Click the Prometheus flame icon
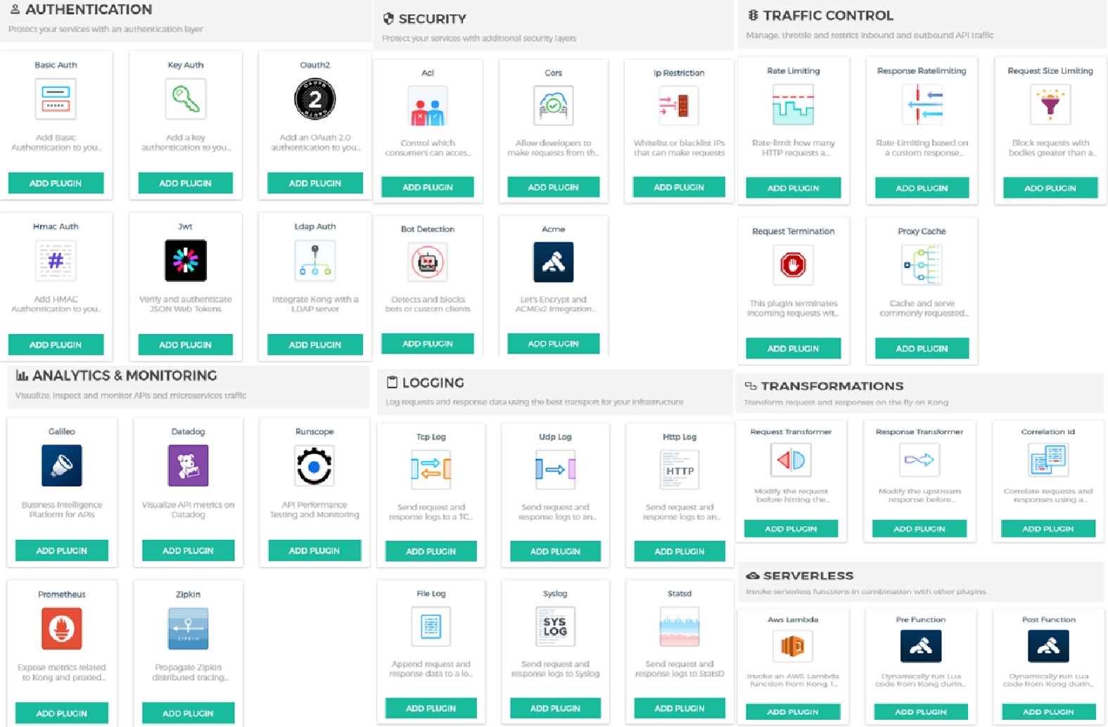Screen dimensions: 1108x727 click(x=62, y=628)
